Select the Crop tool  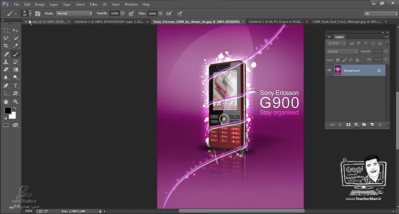tap(6, 46)
